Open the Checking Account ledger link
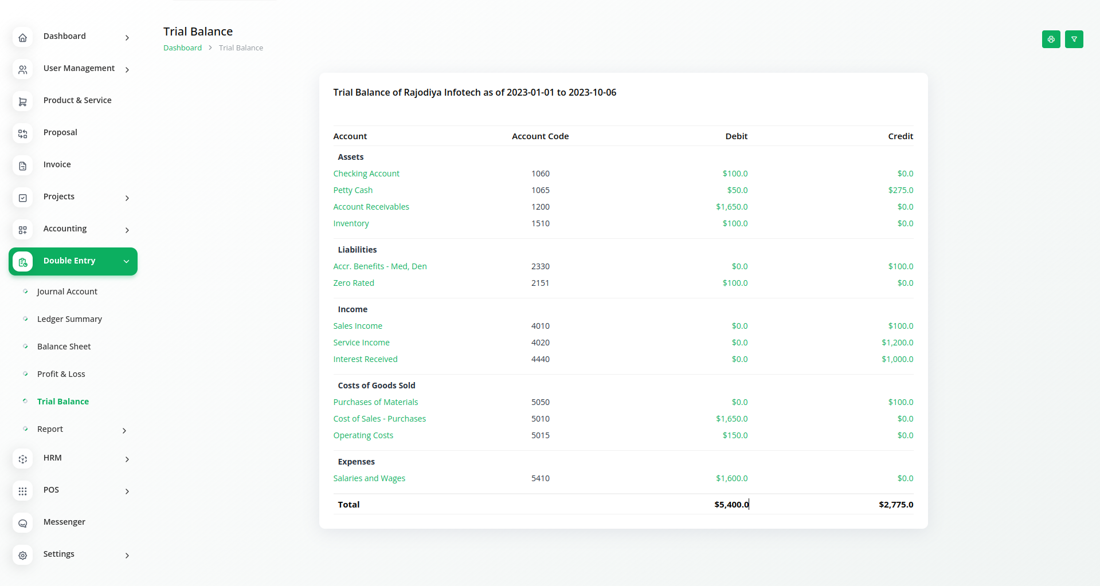 (366, 174)
